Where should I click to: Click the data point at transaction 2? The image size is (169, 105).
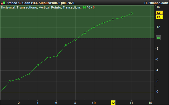tap(19, 79)
